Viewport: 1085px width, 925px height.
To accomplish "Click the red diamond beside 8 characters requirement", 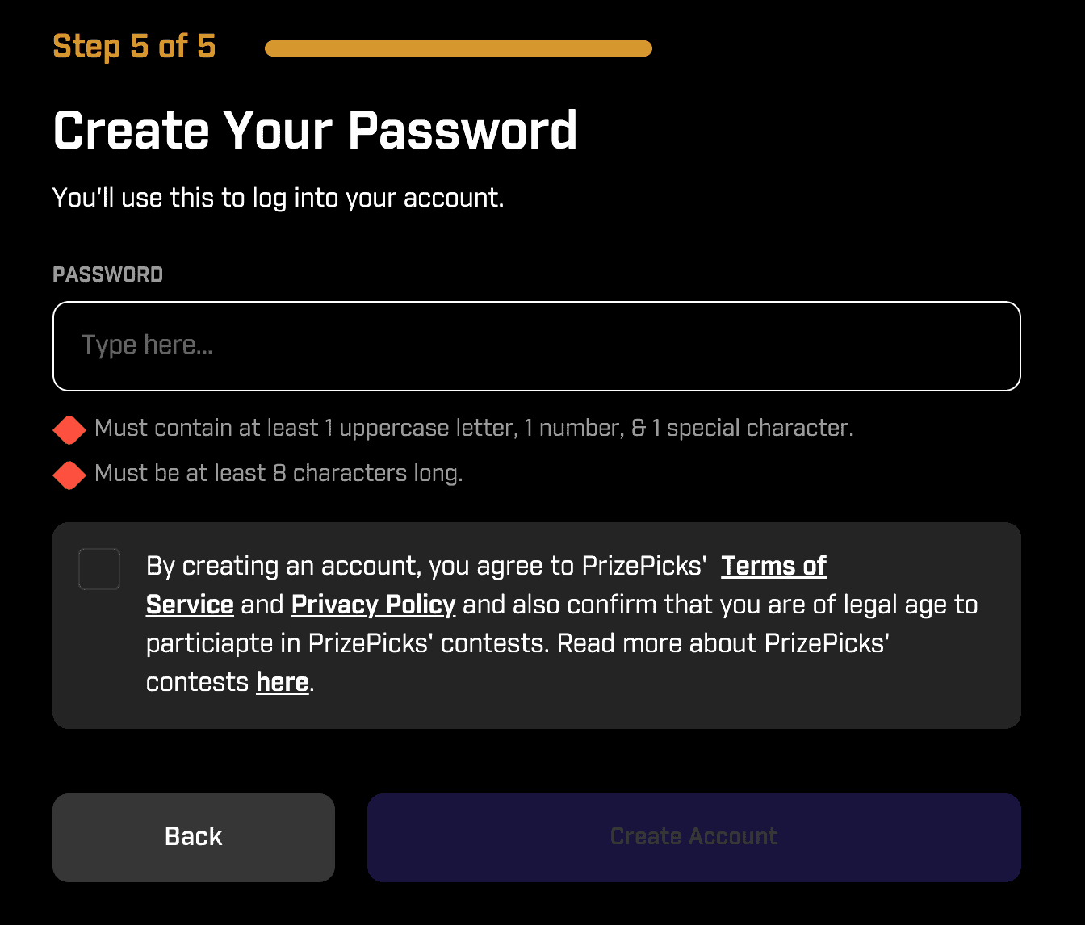I will click(69, 475).
